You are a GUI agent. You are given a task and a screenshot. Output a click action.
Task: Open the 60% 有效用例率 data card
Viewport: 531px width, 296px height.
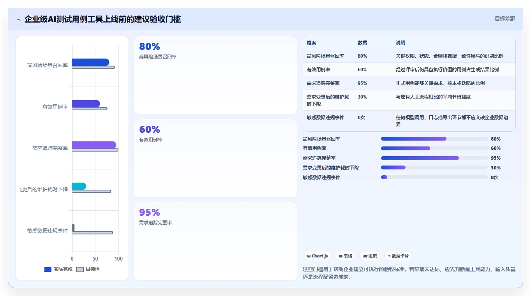[x=215, y=159]
